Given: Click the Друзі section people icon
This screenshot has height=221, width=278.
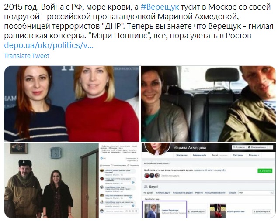Looking at the screenshot, I should tap(146, 187).
